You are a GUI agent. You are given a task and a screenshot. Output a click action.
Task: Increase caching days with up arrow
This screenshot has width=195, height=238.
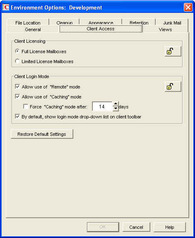(116, 104)
